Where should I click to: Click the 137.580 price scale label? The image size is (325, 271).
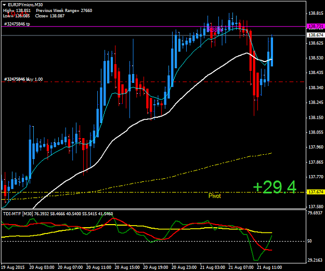coord(316,206)
